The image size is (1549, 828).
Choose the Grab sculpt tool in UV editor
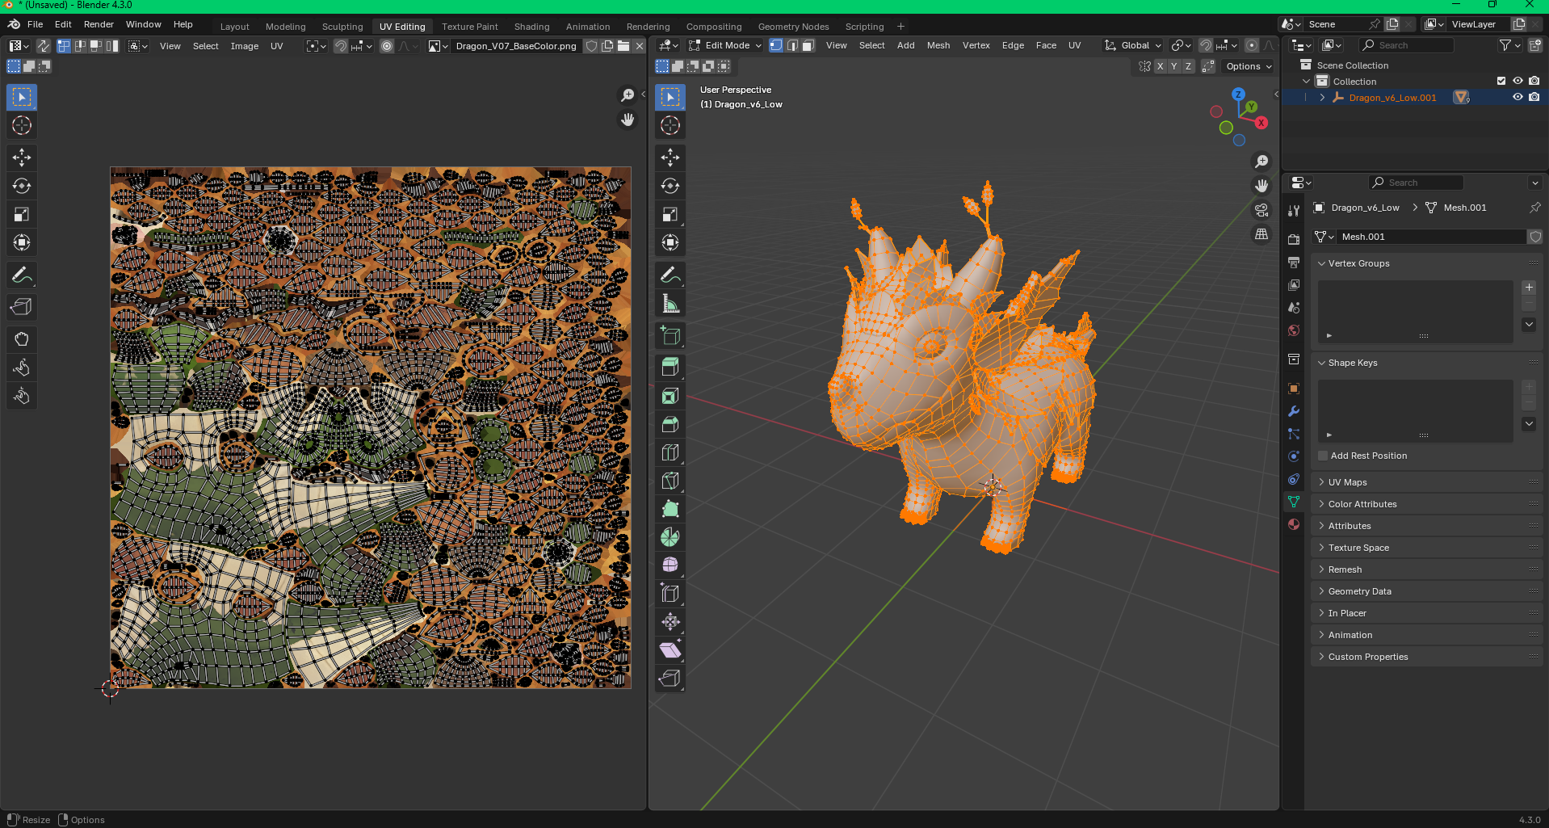point(22,339)
